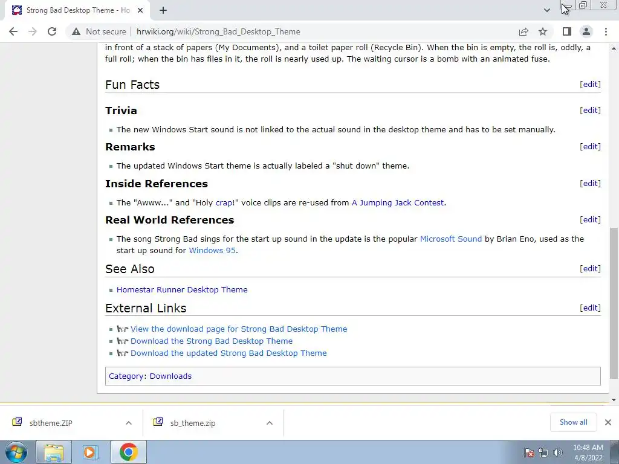The height and width of the screenshot is (464, 619).
Task: Open the tab search dropdown
Action: tap(546, 10)
